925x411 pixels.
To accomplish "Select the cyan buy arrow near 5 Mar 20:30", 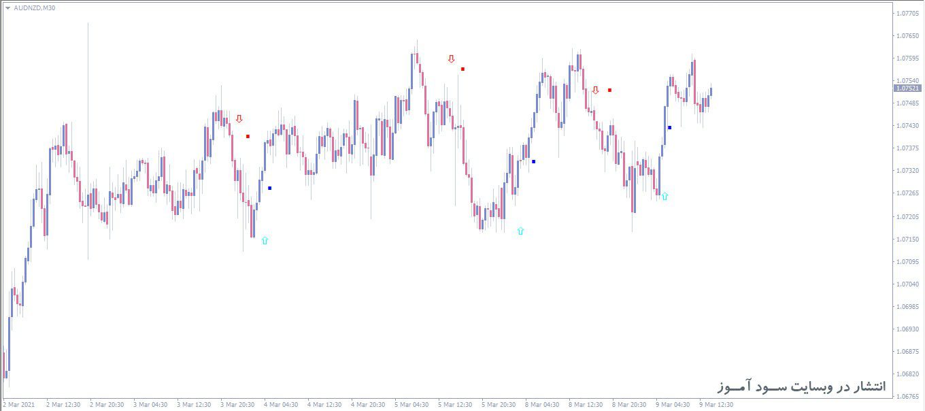I will pyautogui.click(x=520, y=231).
